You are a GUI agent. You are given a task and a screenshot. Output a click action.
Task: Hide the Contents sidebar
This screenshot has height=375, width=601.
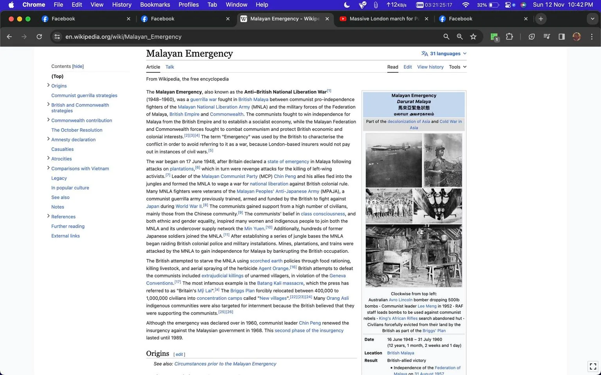[x=78, y=66]
